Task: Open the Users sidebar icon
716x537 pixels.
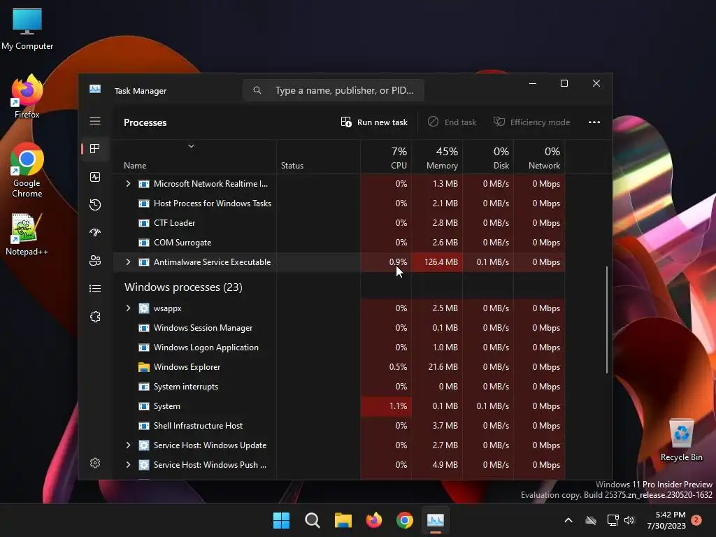Action: pyautogui.click(x=95, y=260)
